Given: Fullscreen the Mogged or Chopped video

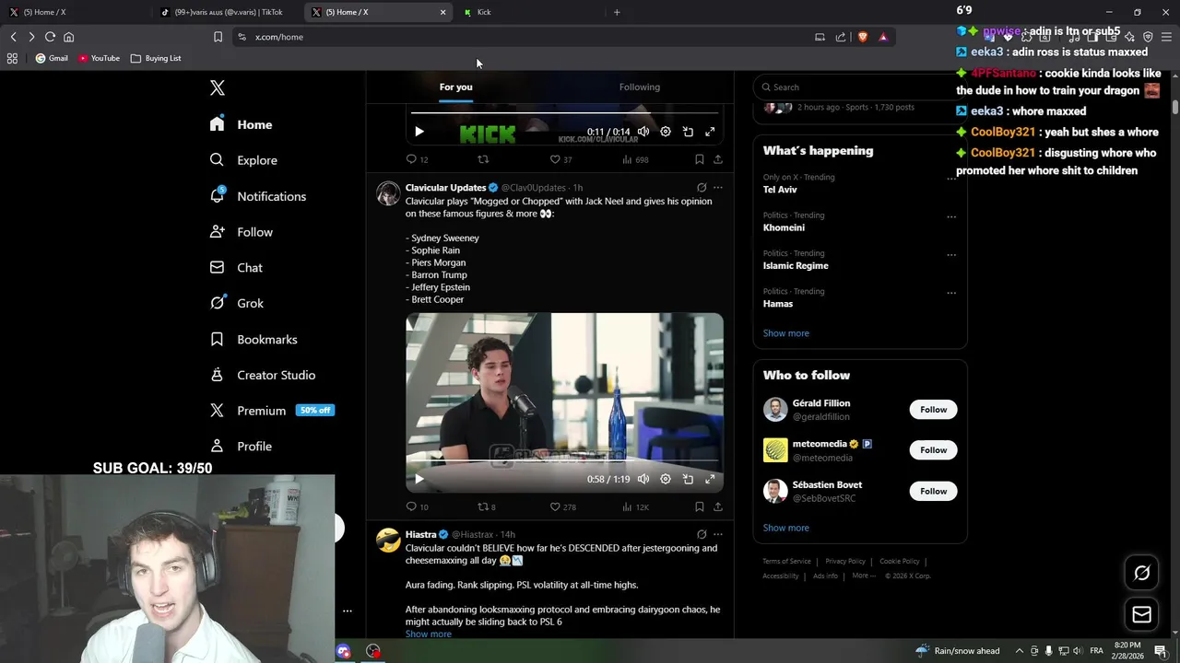Looking at the screenshot, I should (x=710, y=479).
